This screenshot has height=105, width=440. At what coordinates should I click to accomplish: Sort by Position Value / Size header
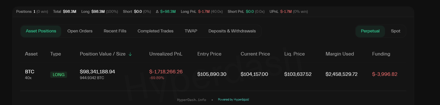tap(102, 54)
